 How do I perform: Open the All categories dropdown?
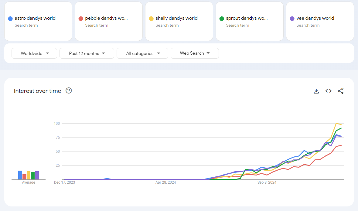click(x=142, y=53)
